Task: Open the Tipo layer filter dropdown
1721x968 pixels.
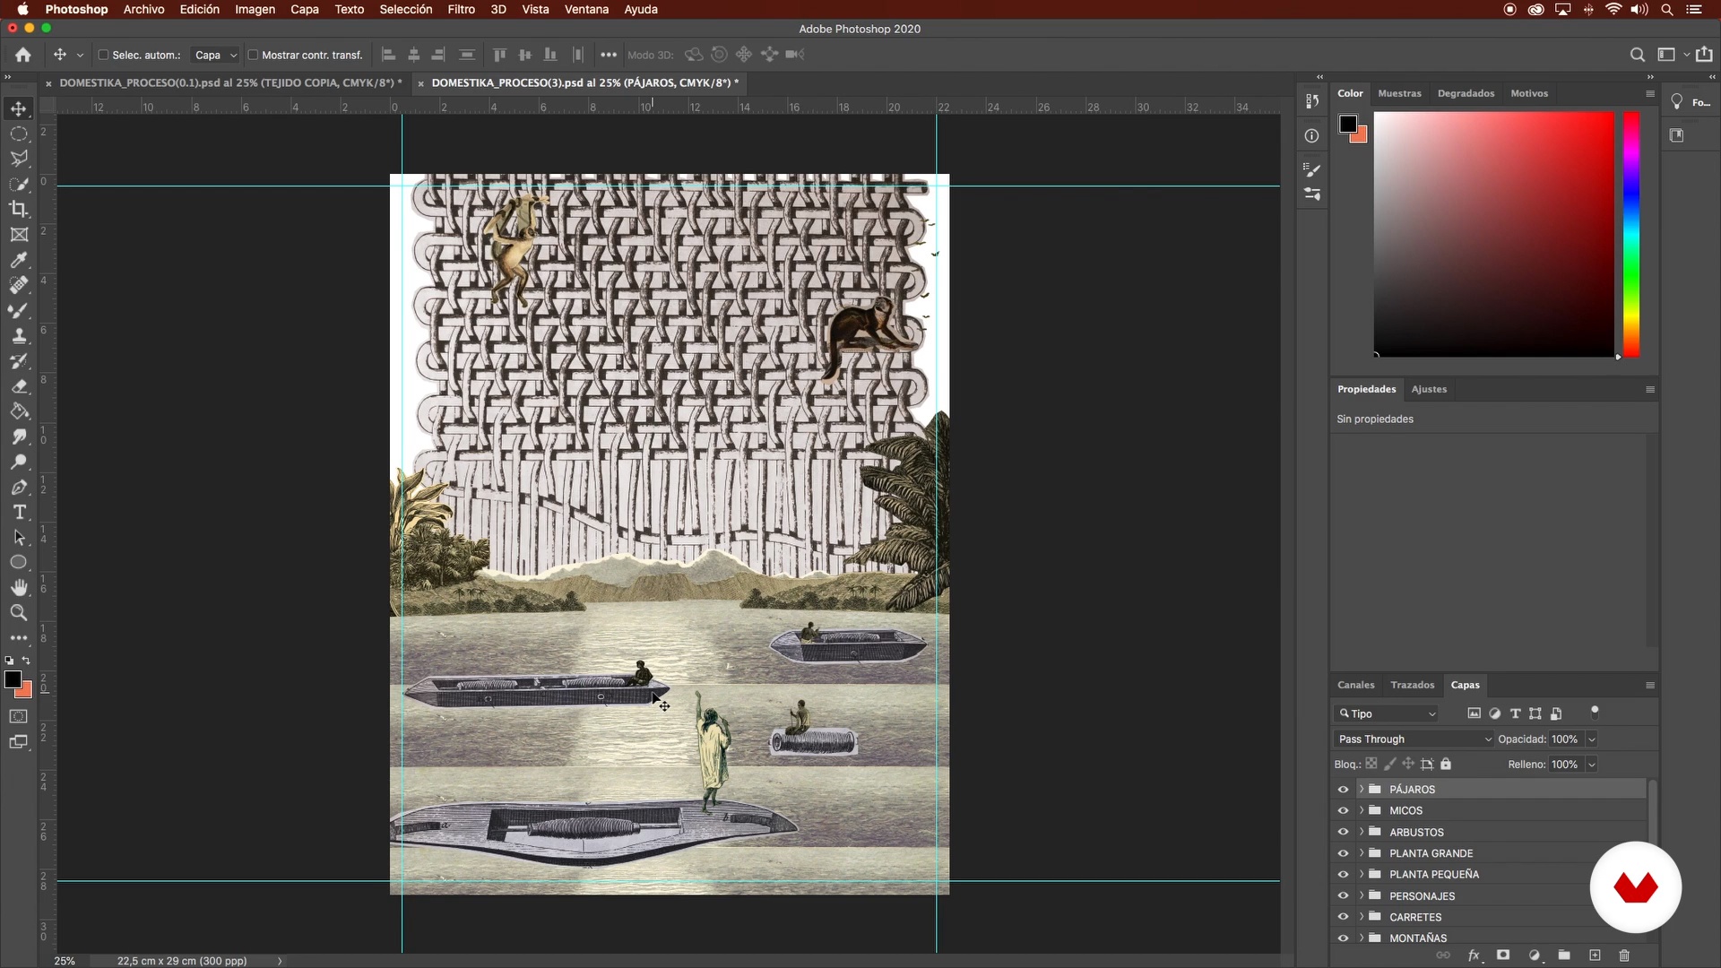Action: (1387, 713)
